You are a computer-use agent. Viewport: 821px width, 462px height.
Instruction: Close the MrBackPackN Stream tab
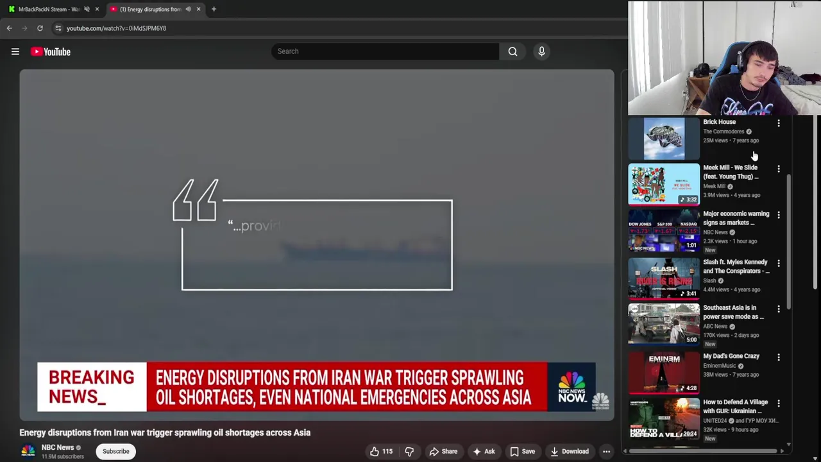[x=97, y=9]
